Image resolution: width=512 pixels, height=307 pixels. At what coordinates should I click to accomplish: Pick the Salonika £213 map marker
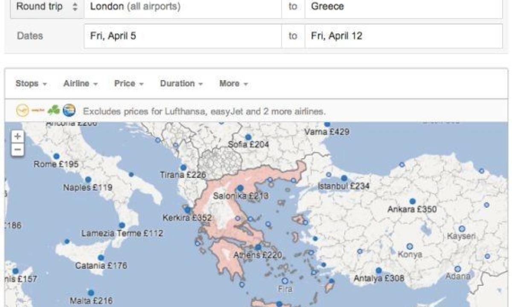(x=240, y=188)
